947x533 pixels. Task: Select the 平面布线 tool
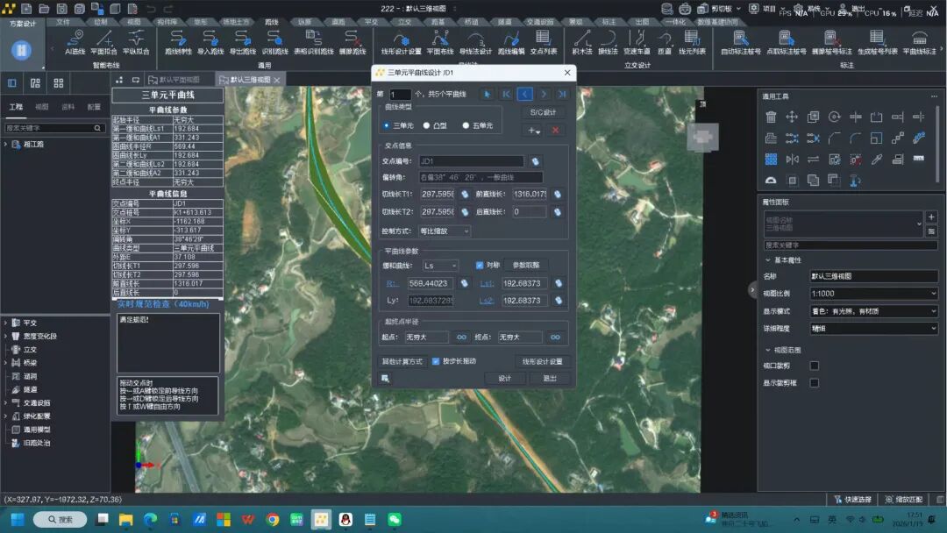point(439,42)
